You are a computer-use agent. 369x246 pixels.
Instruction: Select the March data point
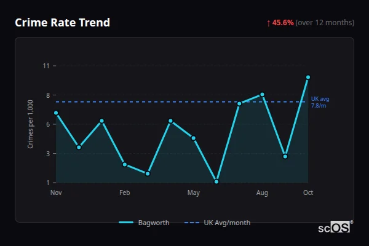click(148, 173)
